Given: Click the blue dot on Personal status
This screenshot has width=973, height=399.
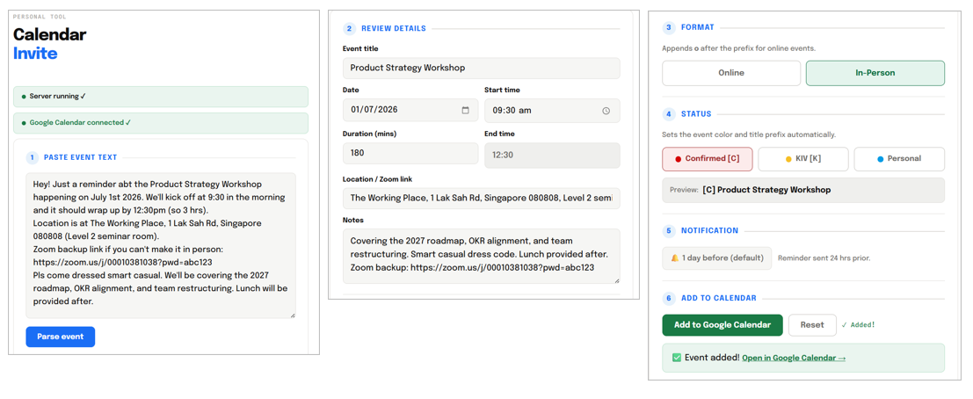Looking at the screenshot, I should coord(880,159).
